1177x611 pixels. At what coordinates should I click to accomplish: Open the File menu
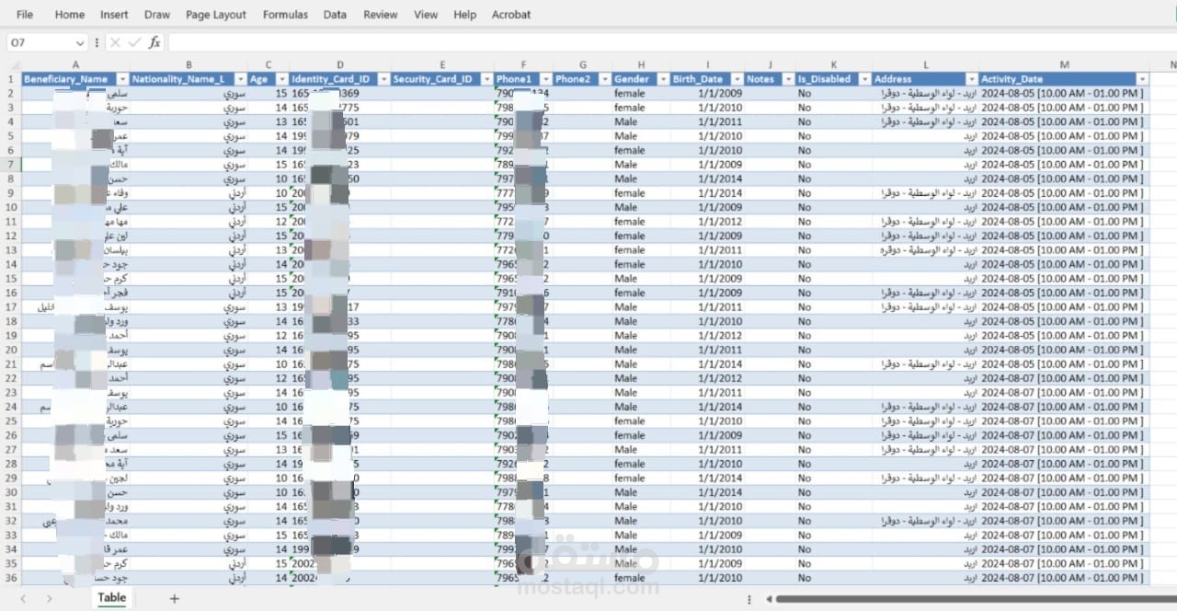pos(25,15)
